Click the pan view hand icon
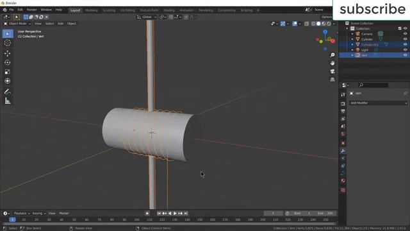 [332, 63]
